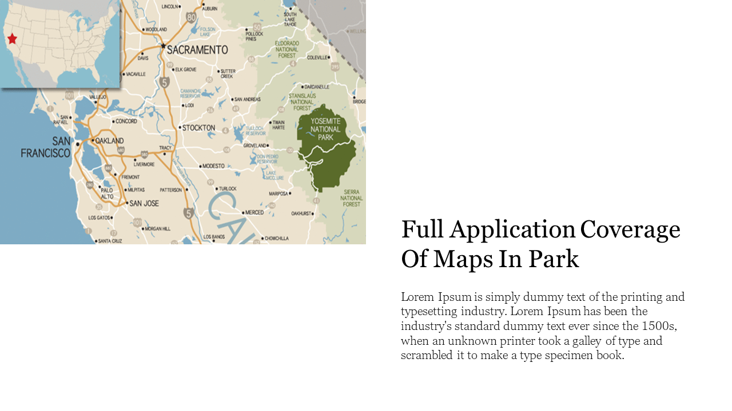Click the 'MARIPOSA' label
This screenshot has height=411, width=732.
279,194
